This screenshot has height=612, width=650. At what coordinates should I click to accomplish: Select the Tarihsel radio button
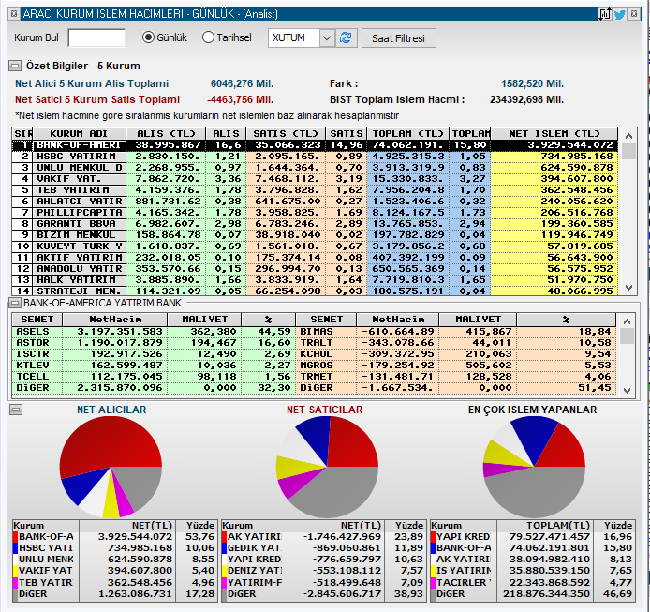coord(208,37)
